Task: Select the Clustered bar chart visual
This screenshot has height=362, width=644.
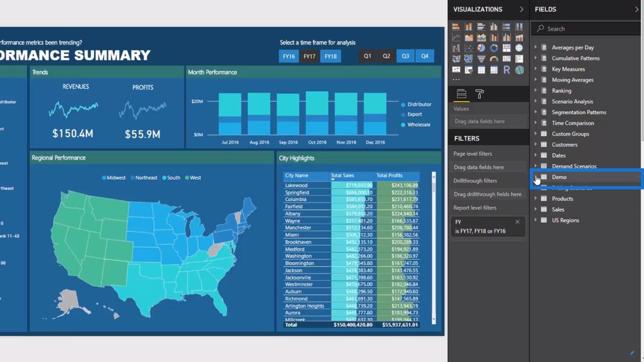Action: [481, 26]
